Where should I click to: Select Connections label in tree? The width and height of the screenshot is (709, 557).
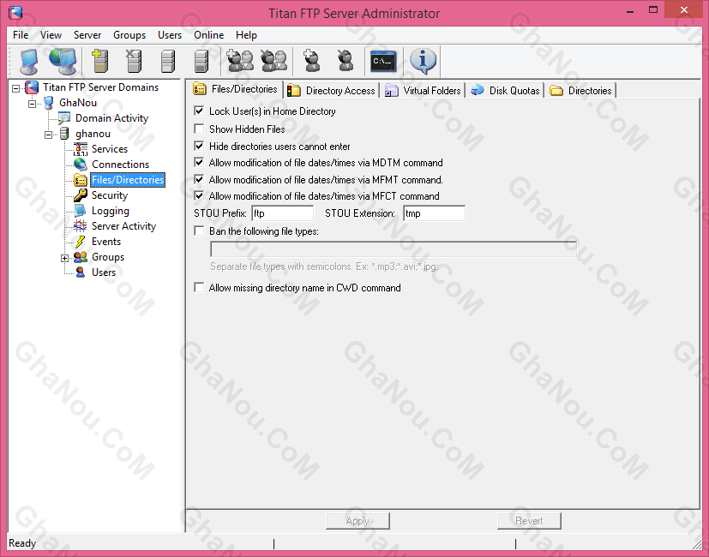point(120,165)
